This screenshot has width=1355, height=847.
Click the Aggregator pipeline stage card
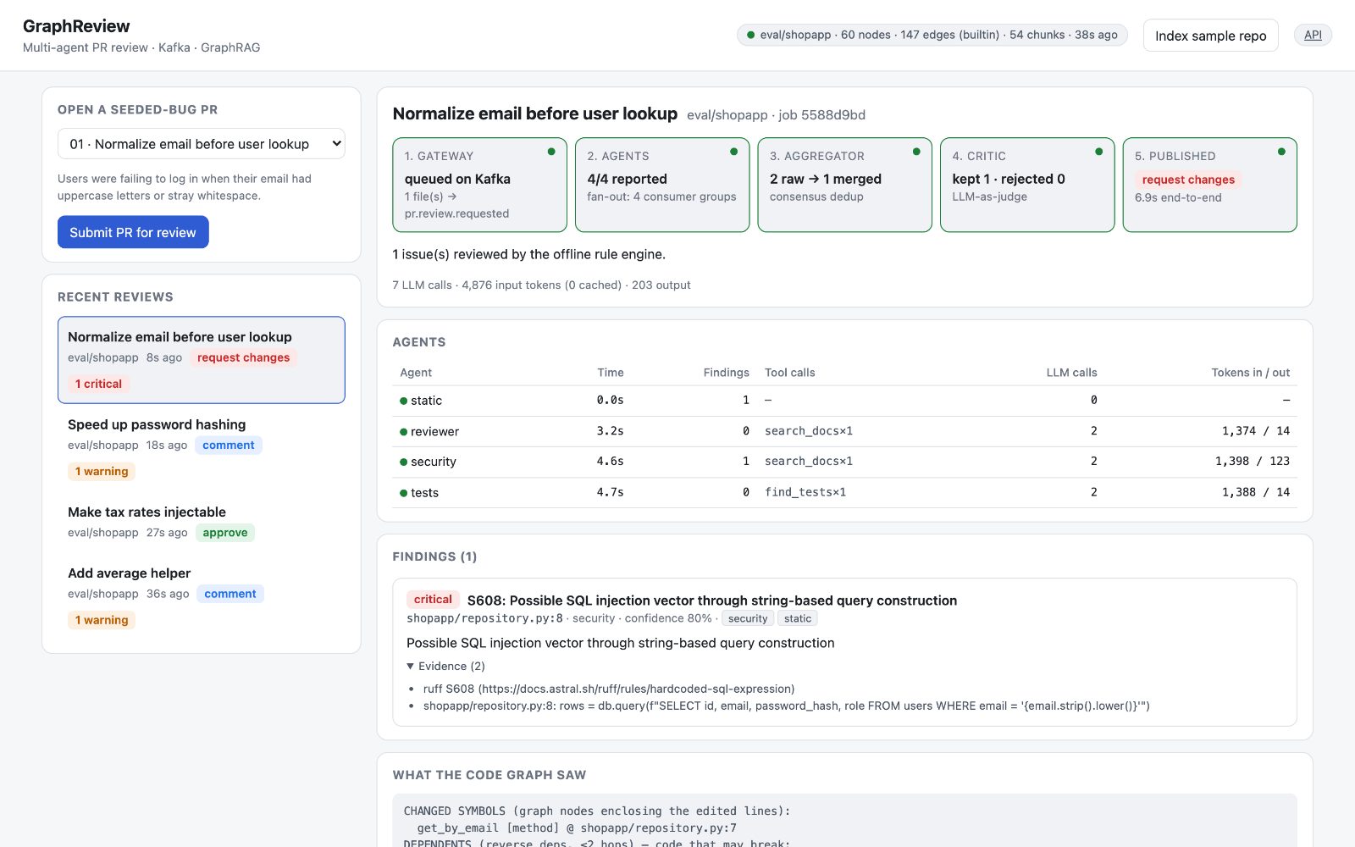point(844,185)
